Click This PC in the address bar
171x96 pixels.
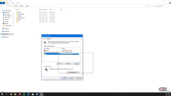[15, 6]
